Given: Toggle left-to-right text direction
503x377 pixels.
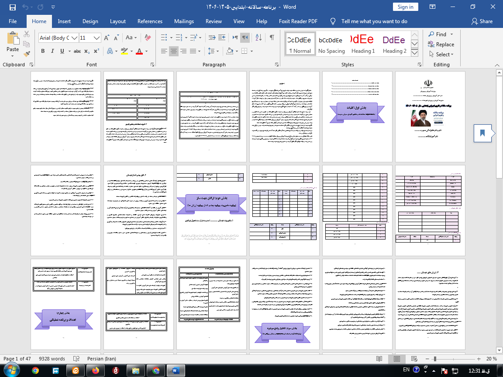Looking at the screenshot, I should click(x=235, y=38).
